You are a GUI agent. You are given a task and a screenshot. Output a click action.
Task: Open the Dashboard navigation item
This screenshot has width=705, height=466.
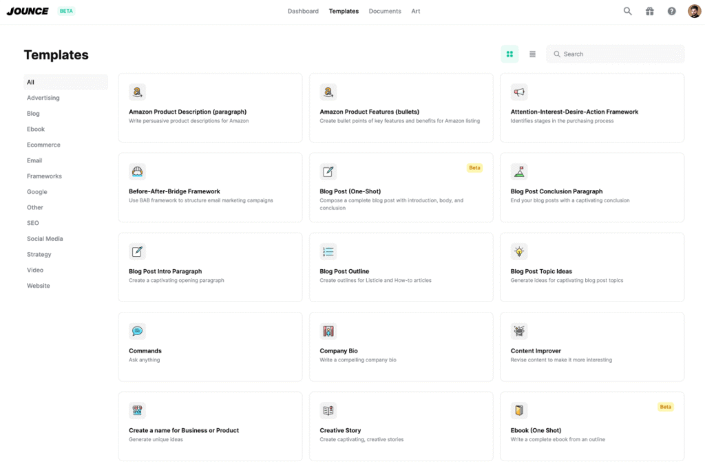(303, 11)
